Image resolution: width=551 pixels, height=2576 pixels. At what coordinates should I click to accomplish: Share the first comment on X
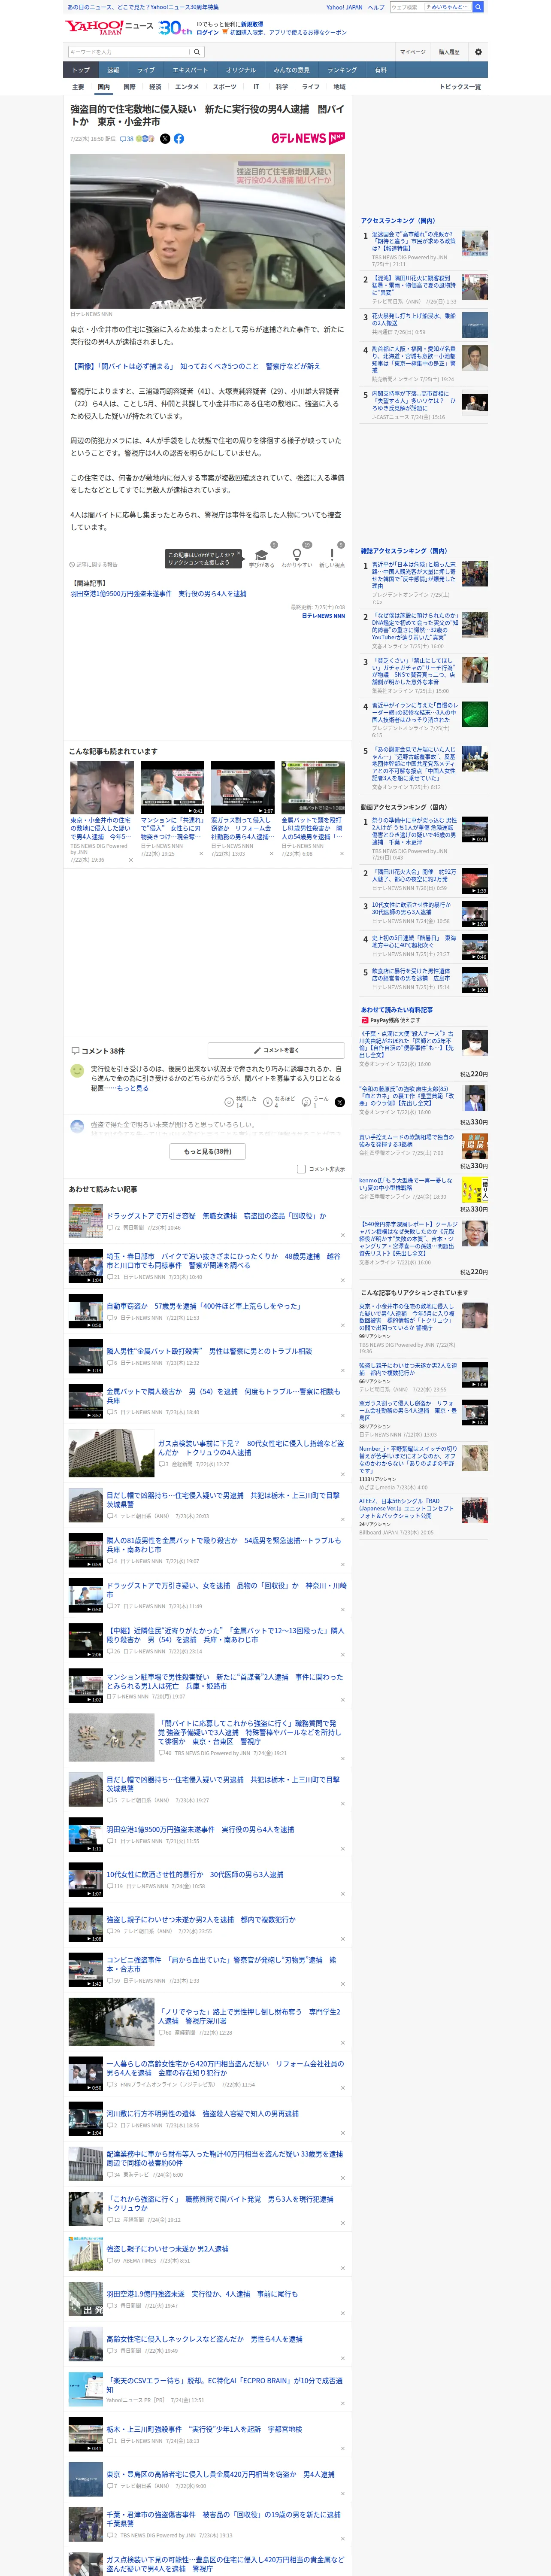340,1102
